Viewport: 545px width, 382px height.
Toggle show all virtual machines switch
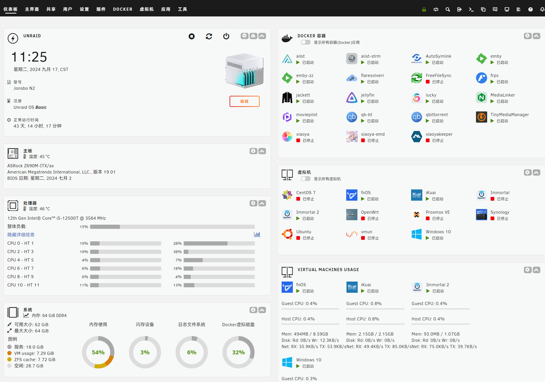click(x=306, y=179)
